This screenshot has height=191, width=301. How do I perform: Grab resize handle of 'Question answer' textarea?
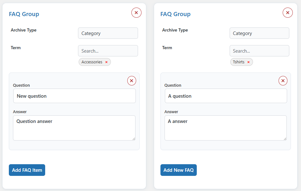134,139
